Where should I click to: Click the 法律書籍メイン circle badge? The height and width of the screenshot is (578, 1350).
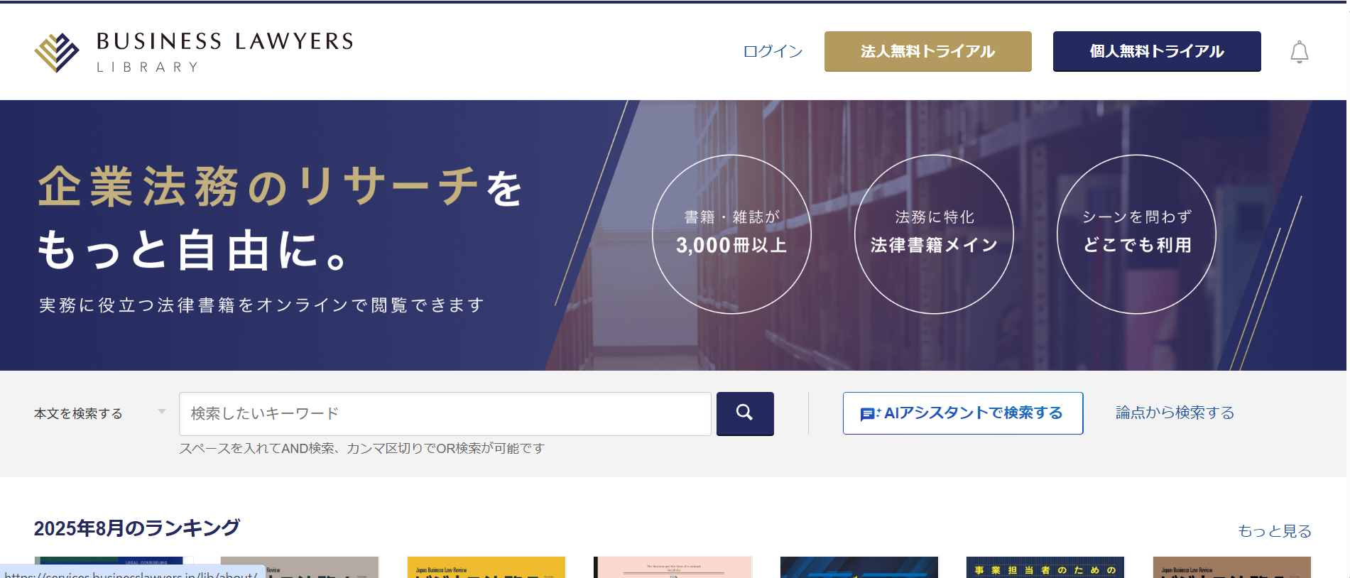[x=934, y=234]
